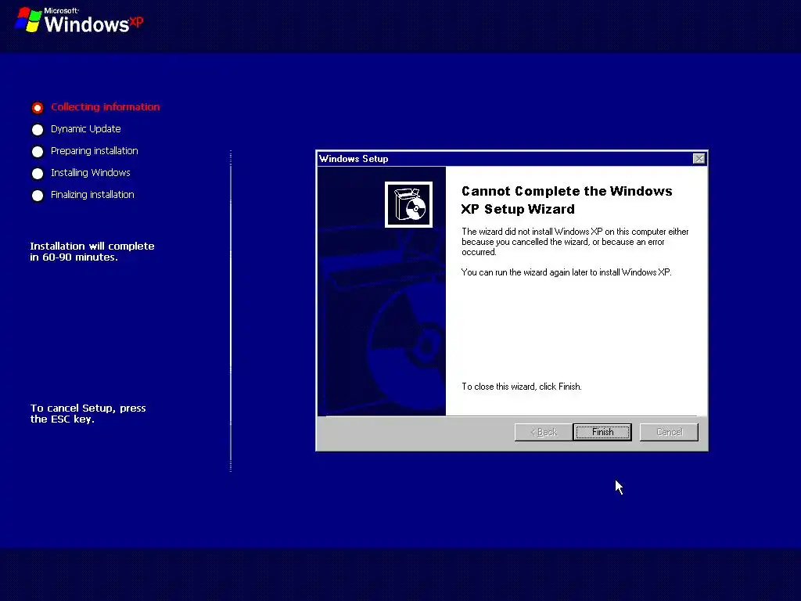Click the 'Installing Windows' label
Screen dimensions: 801x601
point(91,173)
